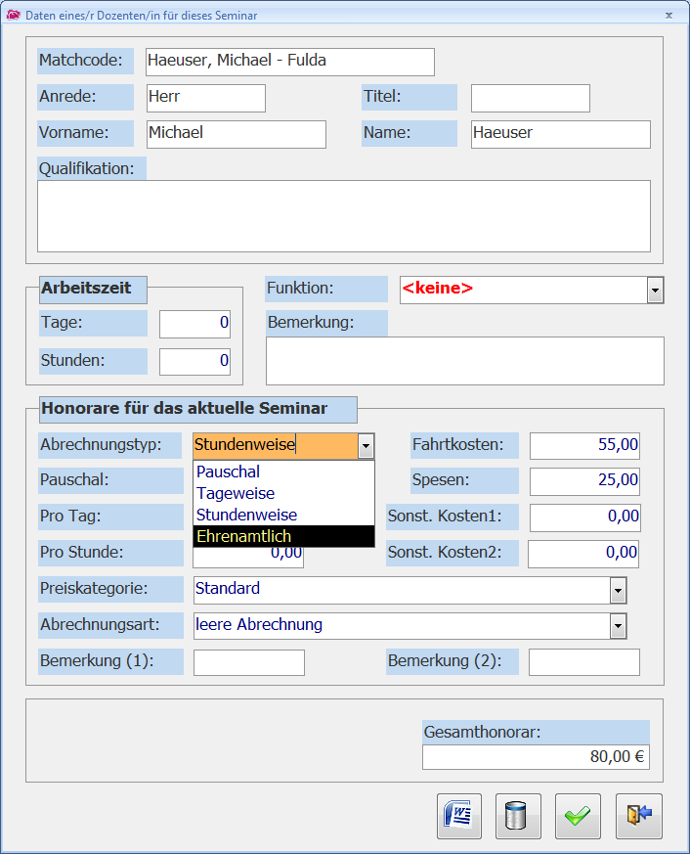The height and width of the screenshot is (854, 690).
Task: Click the Tage working time field
Action: tap(194, 324)
